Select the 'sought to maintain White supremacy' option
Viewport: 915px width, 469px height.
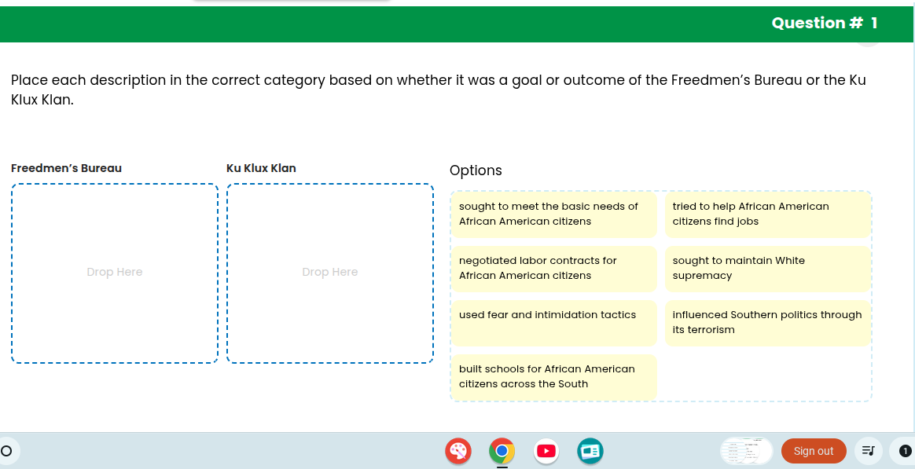[x=767, y=269]
